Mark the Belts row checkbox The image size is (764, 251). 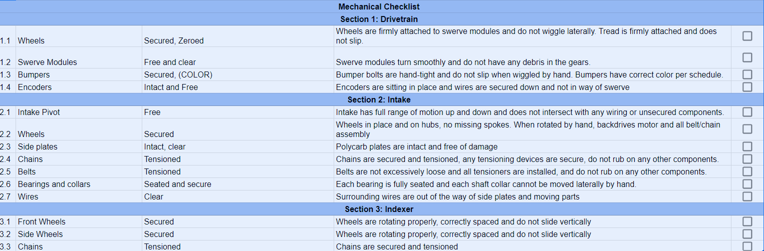[x=747, y=171]
